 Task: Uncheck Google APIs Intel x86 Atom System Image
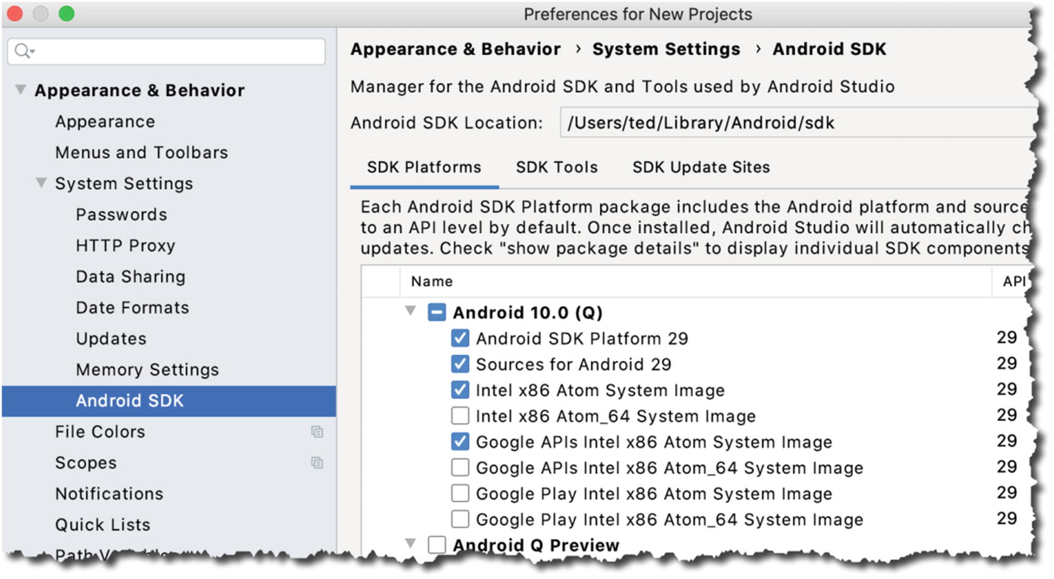(x=460, y=442)
